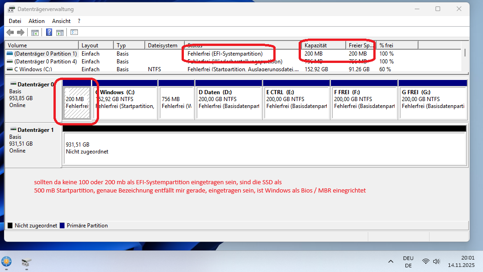Show hidden tray icons chevron
This screenshot has height=272, width=483.
click(390, 261)
